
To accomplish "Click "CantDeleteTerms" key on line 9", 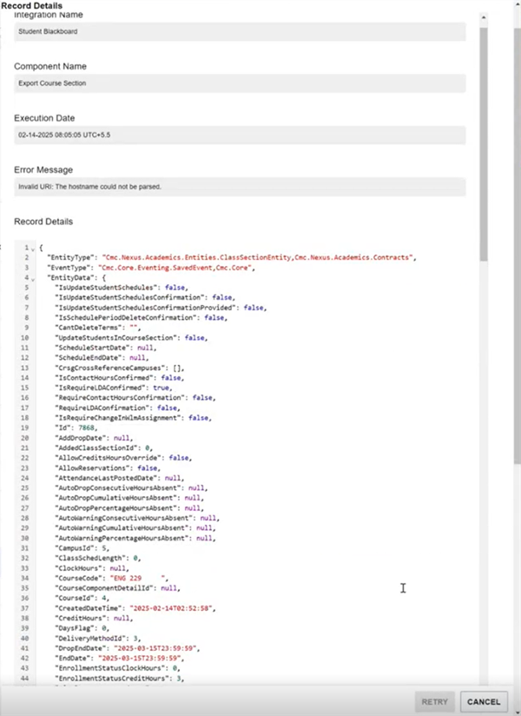I will click(x=89, y=328).
